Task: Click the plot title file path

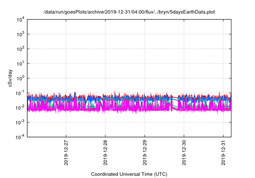Action: [129, 12]
